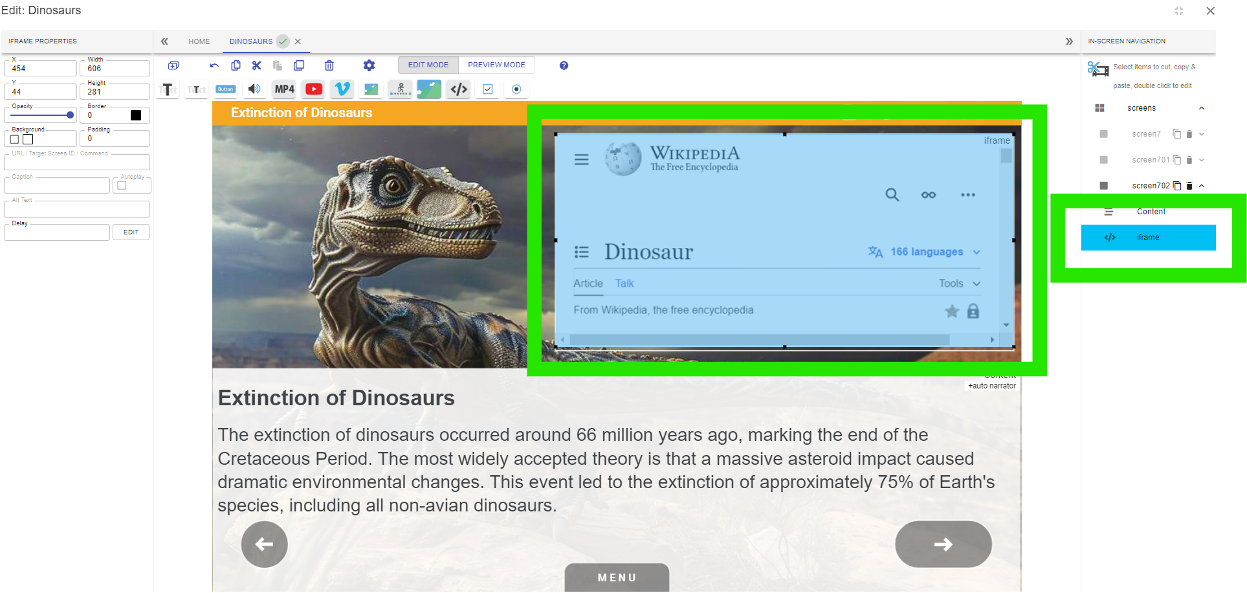The width and height of the screenshot is (1247, 593).
Task: Insert an MP4 video
Action: pos(285,89)
